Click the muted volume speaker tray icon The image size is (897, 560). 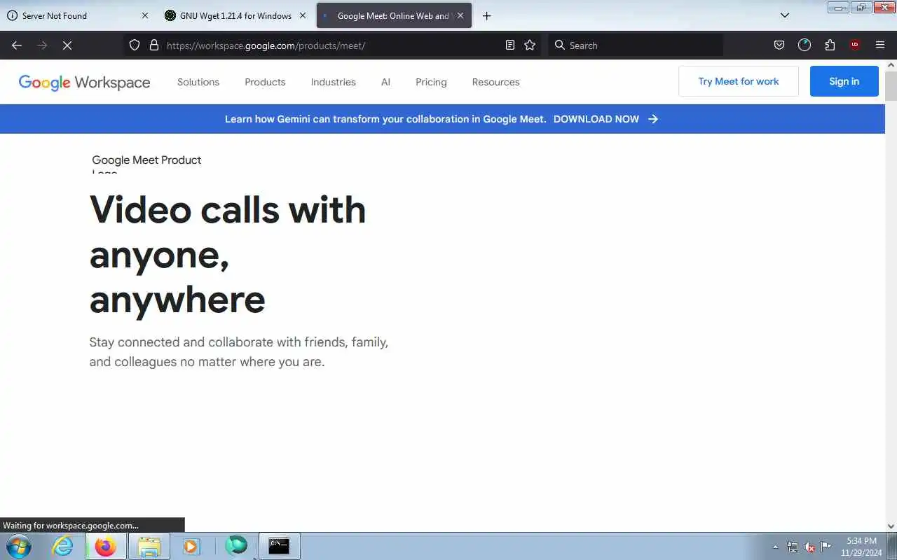(x=809, y=547)
